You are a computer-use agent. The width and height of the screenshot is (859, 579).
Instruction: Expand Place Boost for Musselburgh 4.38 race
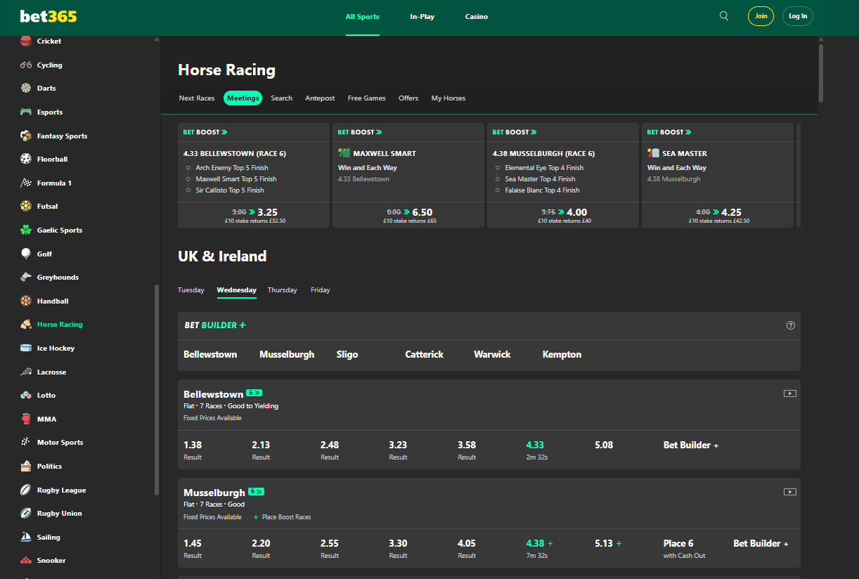(x=550, y=543)
